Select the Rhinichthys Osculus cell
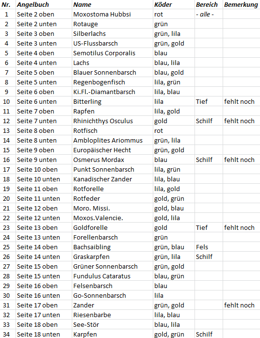The height and width of the screenshot is (338, 260). pyautogui.click(x=113, y=121)
